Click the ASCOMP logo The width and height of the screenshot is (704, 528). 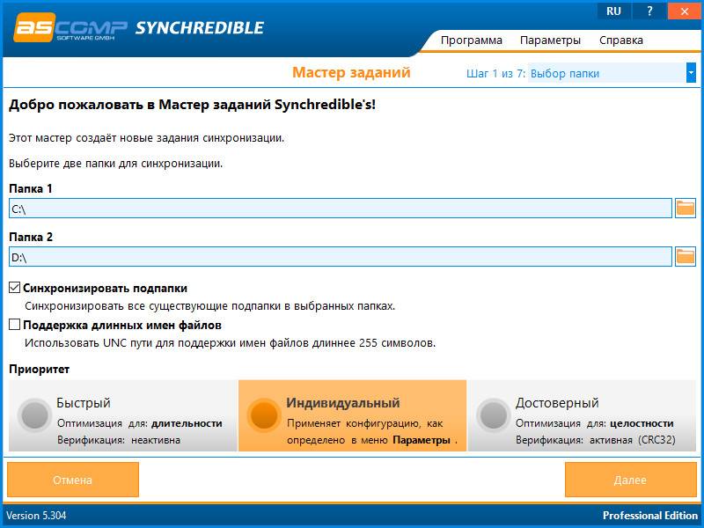point(70,27)
